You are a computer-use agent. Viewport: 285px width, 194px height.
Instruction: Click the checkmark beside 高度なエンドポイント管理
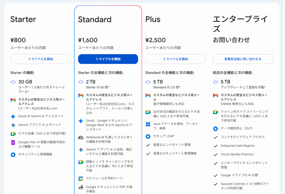[148, 145]
